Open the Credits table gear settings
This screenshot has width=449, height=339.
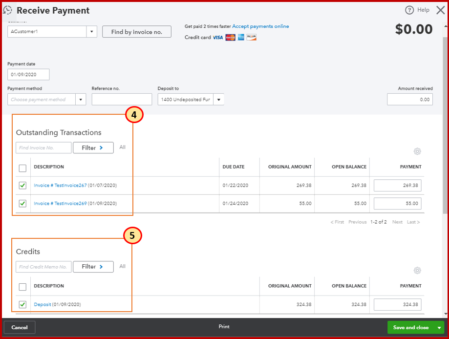click(x=417, y=270)
